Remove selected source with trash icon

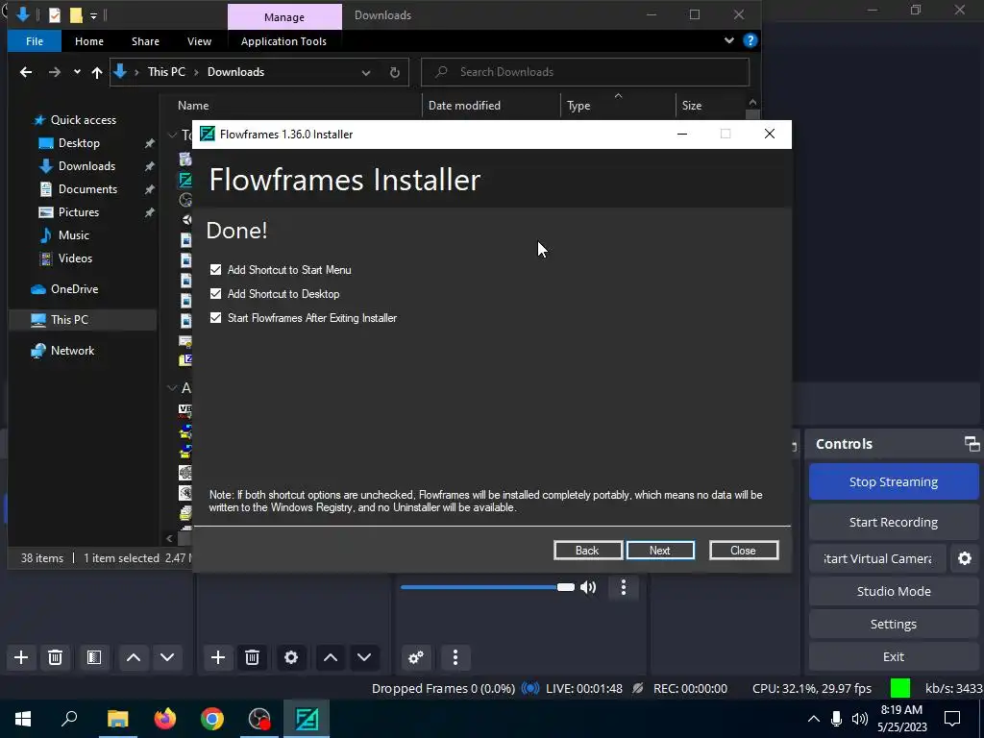[x=253, y=657]
